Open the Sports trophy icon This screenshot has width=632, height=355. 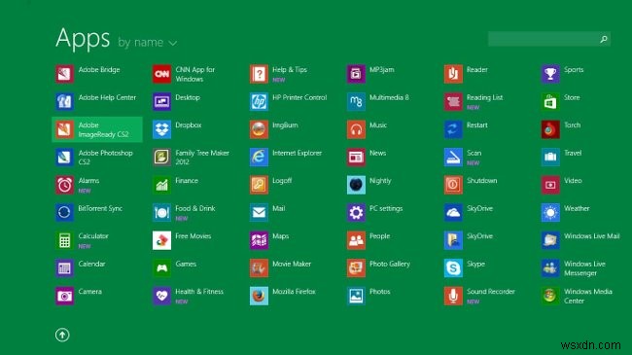pyautogui.click(x=550, y=74)
